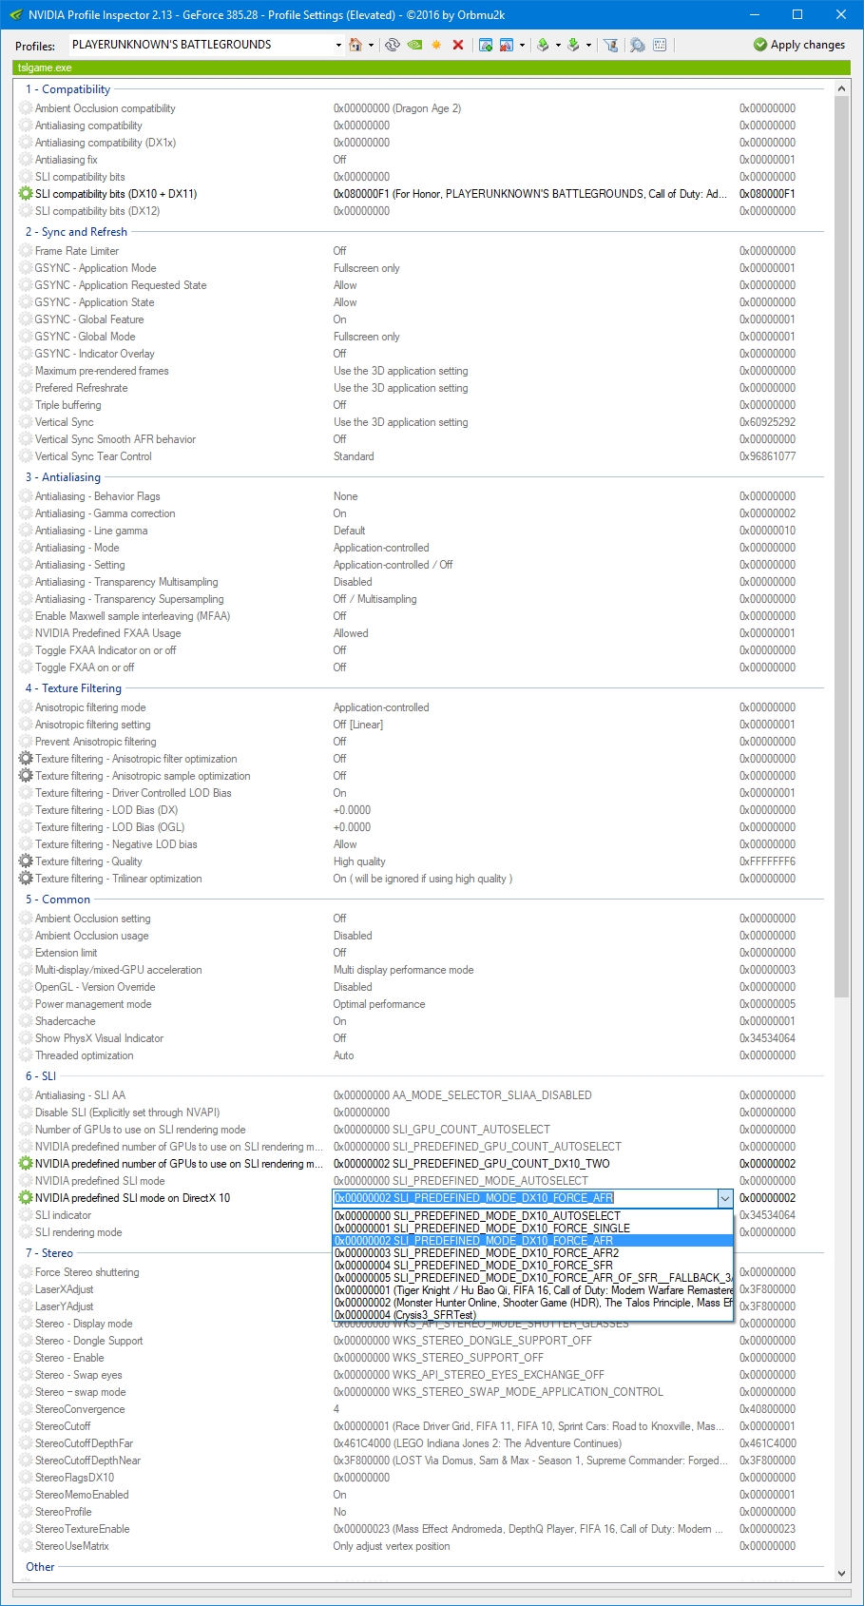Choose the 0x00000002 Monster Hunter Online list entry
The height and width of the screenshot is (1606, 864).
tap(532, 1303)
